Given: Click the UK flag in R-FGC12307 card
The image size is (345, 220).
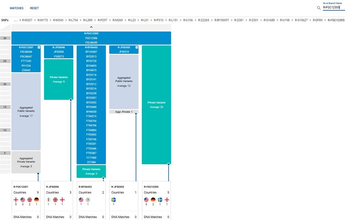Looking at the screenshot, I should [x=30, y=200].
